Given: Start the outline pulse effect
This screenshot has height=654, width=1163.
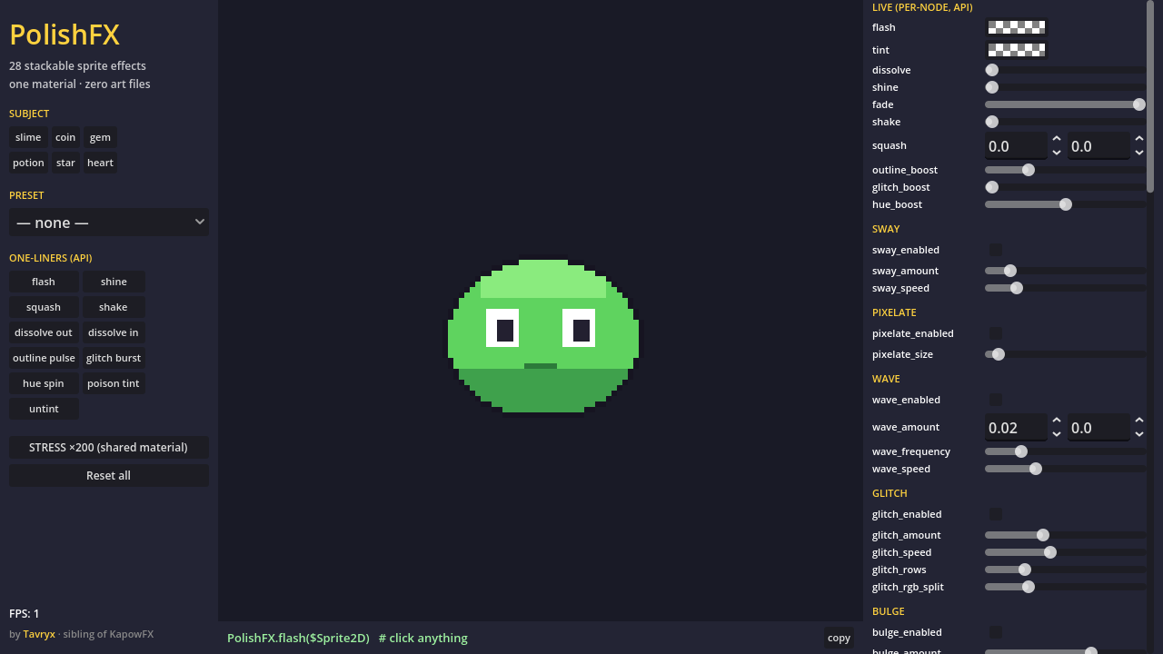Looking at the screenshot, I should (x=44, y=358).
